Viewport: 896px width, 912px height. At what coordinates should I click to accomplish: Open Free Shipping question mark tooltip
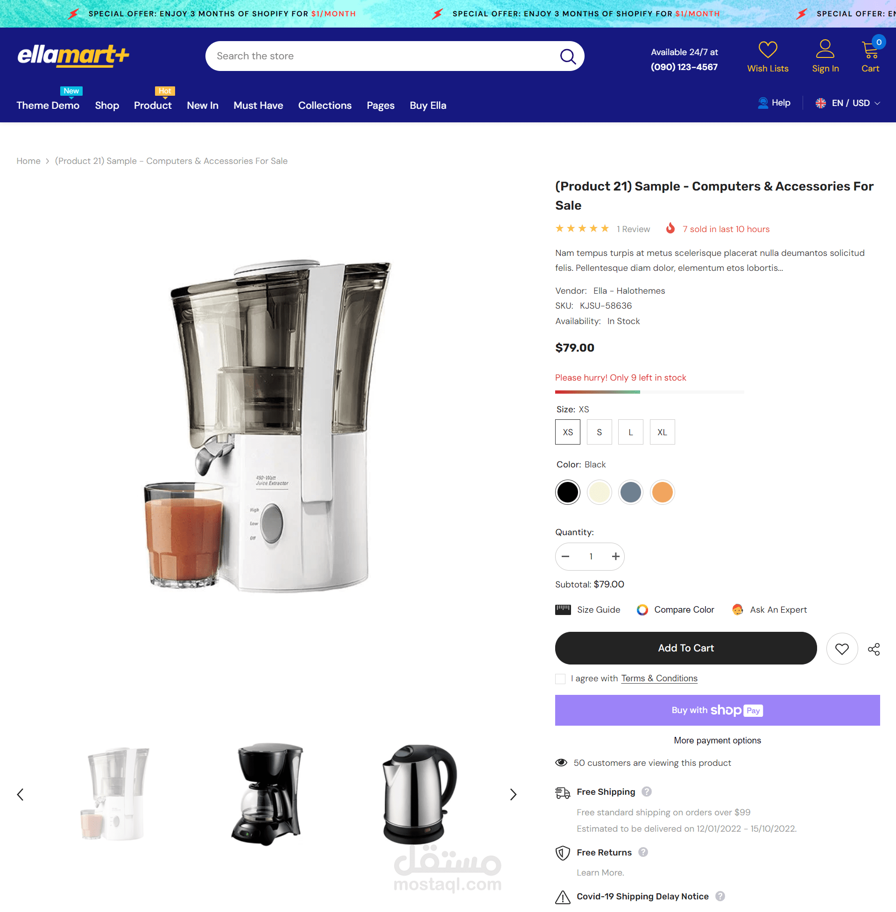(647, 792)
